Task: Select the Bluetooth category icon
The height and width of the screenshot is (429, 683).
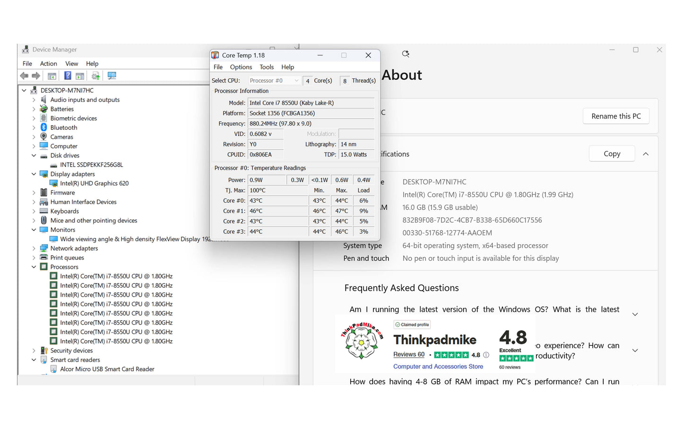Action: coord(43,128)
